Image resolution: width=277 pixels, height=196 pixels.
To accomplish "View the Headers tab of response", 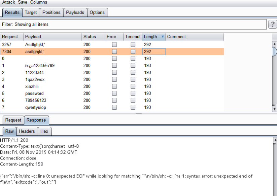I will click(27, 131).
